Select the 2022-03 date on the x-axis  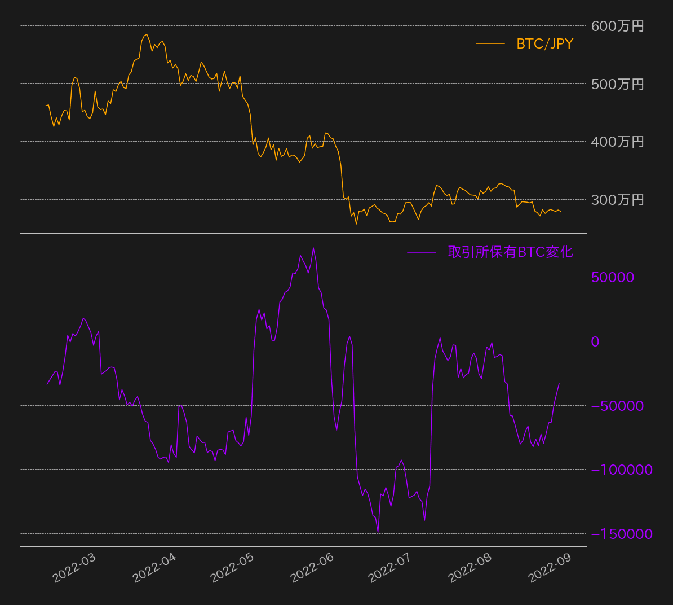click(x=74, y=568)
